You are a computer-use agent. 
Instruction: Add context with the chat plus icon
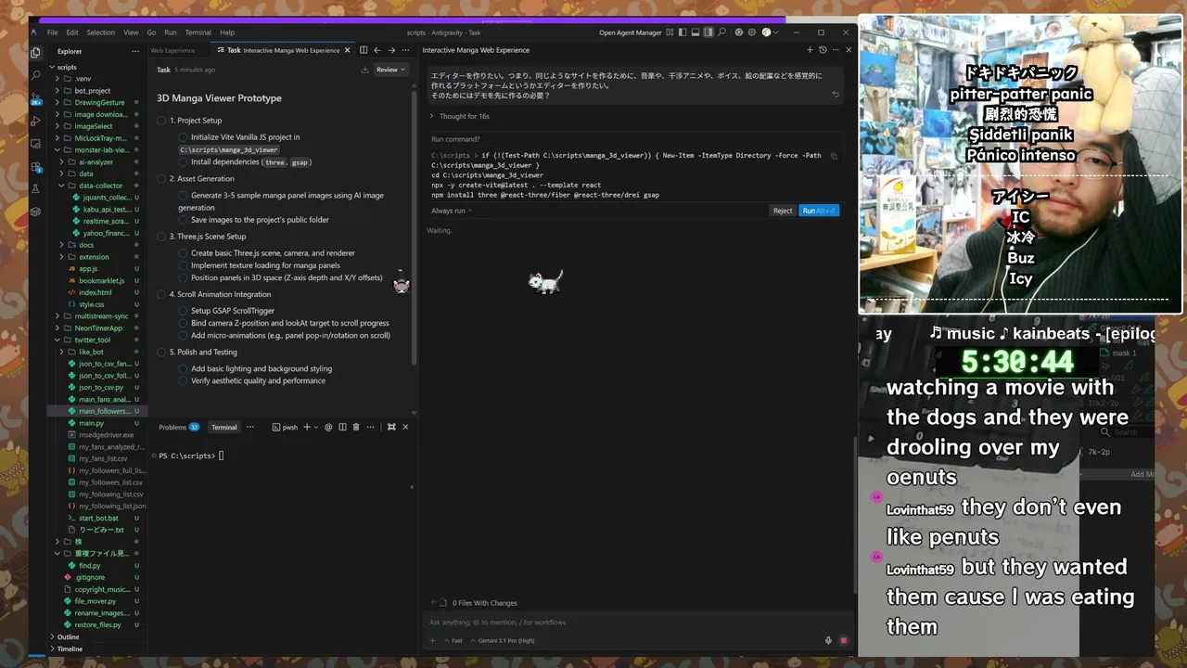coord(432,640)
